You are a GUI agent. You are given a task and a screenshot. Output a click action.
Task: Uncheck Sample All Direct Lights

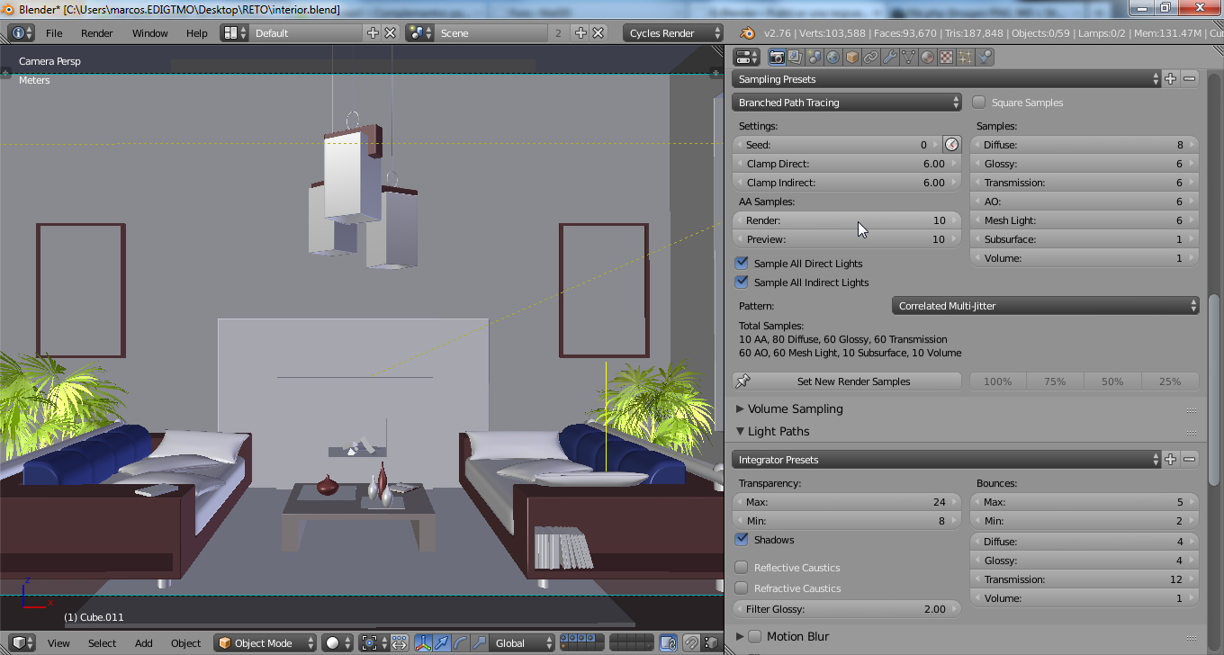click(x=742, y=264)
